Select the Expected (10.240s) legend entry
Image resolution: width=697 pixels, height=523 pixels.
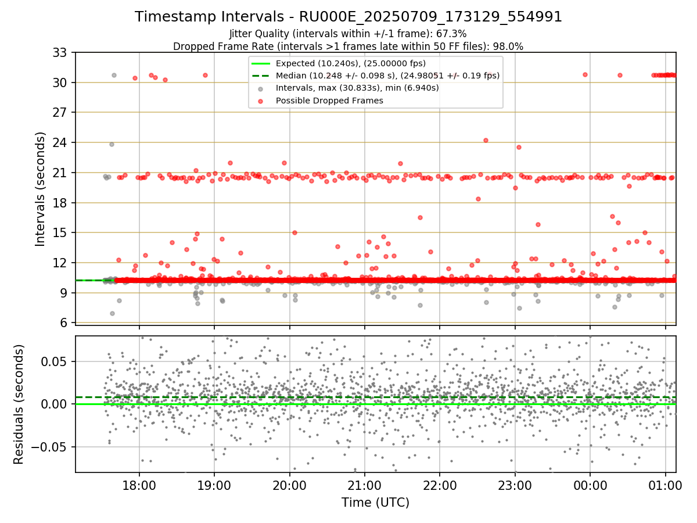(351, 63)
